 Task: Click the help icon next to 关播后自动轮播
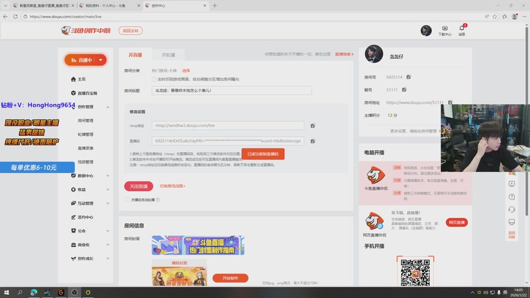[x=158, y=199]
